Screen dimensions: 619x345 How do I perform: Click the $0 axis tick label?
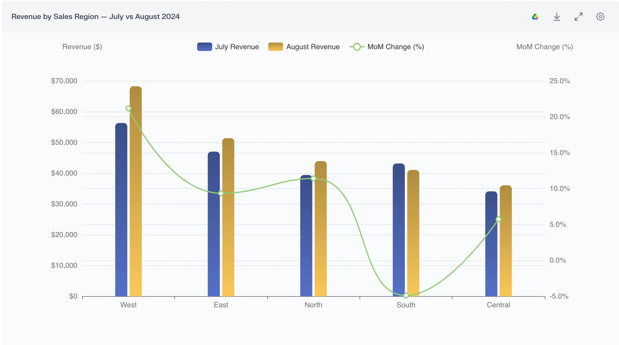coord(73,296)
